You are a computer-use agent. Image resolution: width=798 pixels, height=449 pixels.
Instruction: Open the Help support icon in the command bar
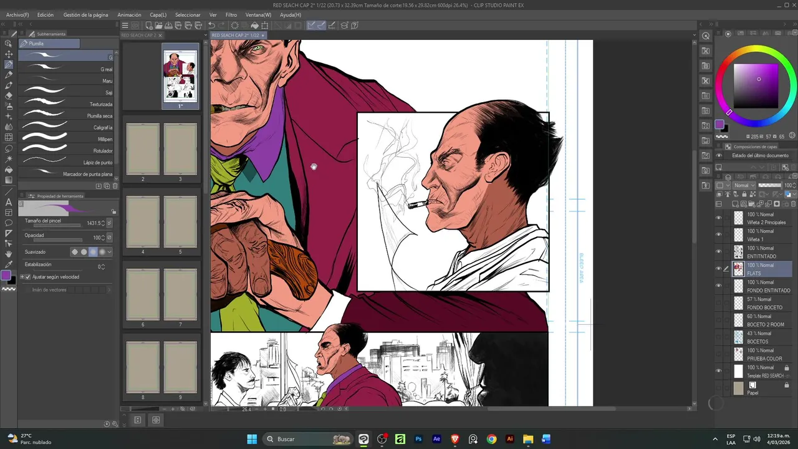(x=354, y=26)
